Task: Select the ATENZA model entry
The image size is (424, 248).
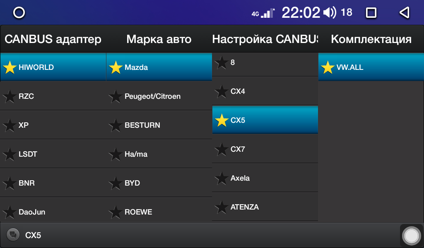Action: tap(265, 207)
